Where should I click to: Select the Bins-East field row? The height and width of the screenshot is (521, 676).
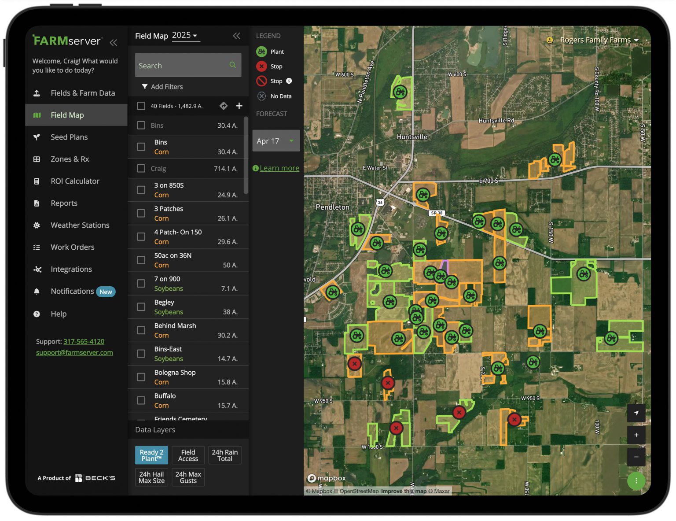188,354
